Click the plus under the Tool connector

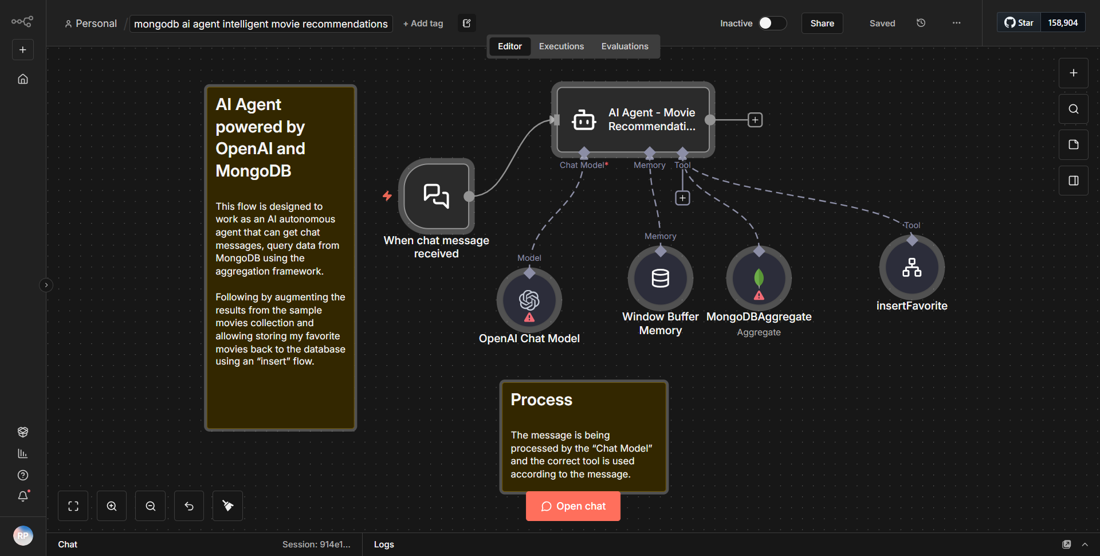tap(682, 198)
